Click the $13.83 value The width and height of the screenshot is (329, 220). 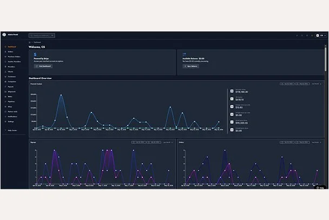pos(239,108)
